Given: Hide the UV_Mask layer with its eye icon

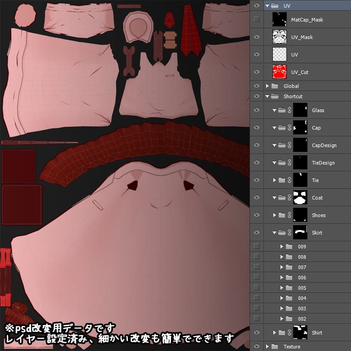Looking at the screenshot, I should [256, 37].
